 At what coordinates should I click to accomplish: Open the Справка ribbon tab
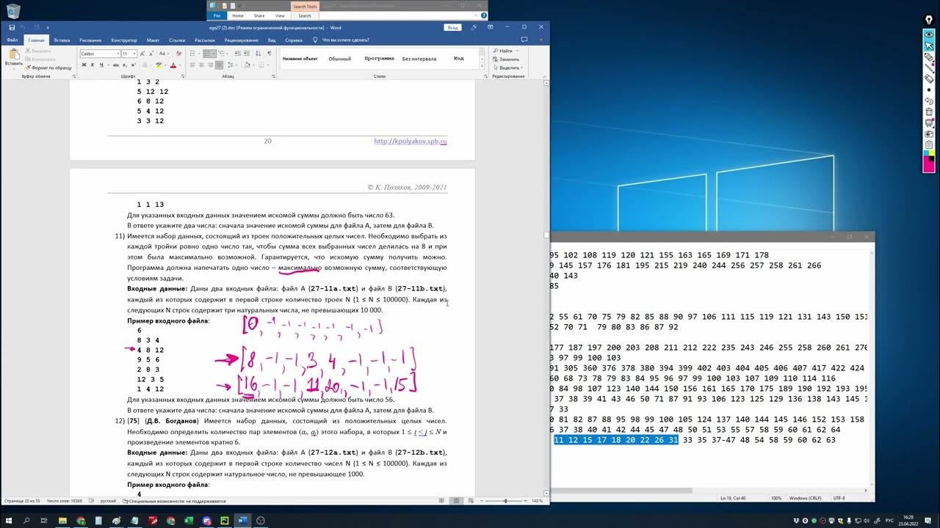coord(294,40)
